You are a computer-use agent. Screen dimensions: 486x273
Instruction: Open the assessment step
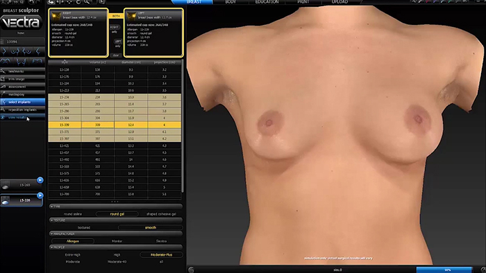tap(23, 87)
